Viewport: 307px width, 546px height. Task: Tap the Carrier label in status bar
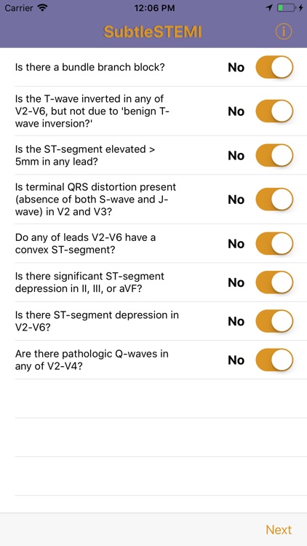tap(19, 8)
